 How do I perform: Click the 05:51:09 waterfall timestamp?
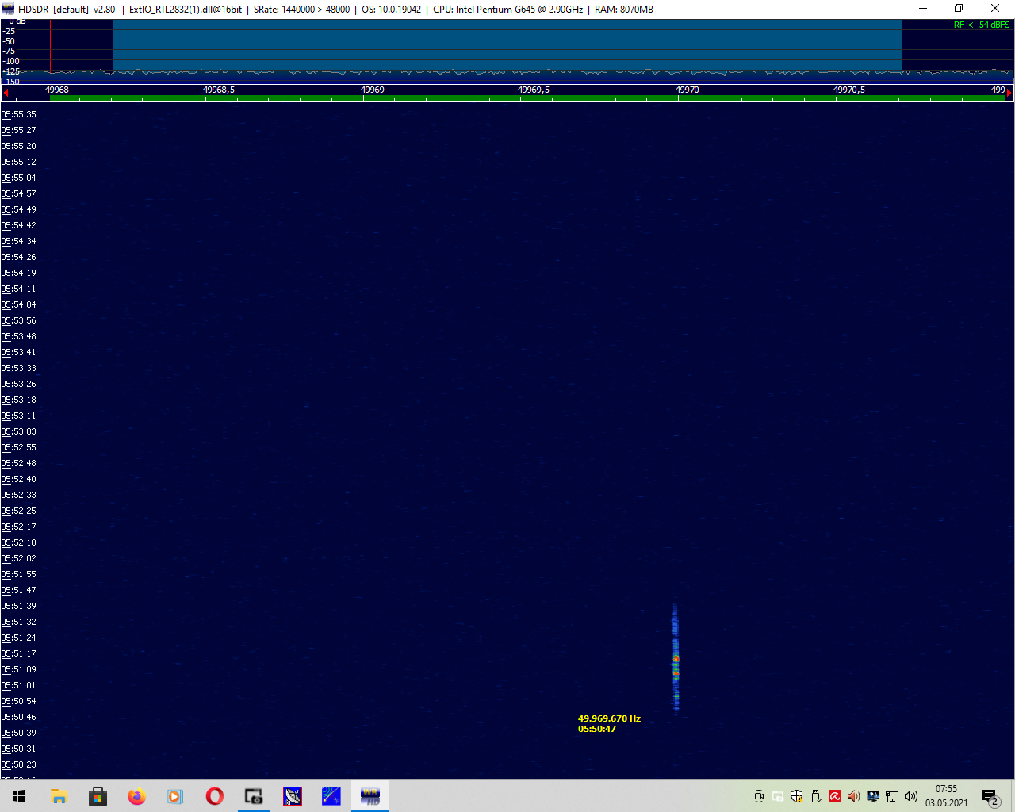(x=18, y=669)
